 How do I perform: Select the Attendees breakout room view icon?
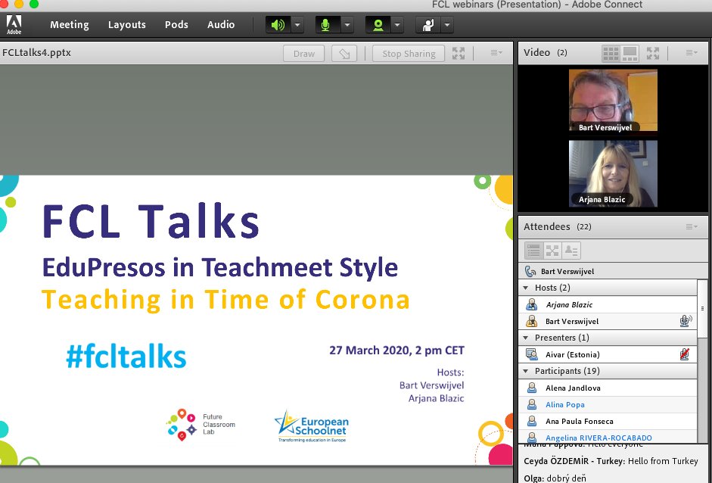(552, 251)
